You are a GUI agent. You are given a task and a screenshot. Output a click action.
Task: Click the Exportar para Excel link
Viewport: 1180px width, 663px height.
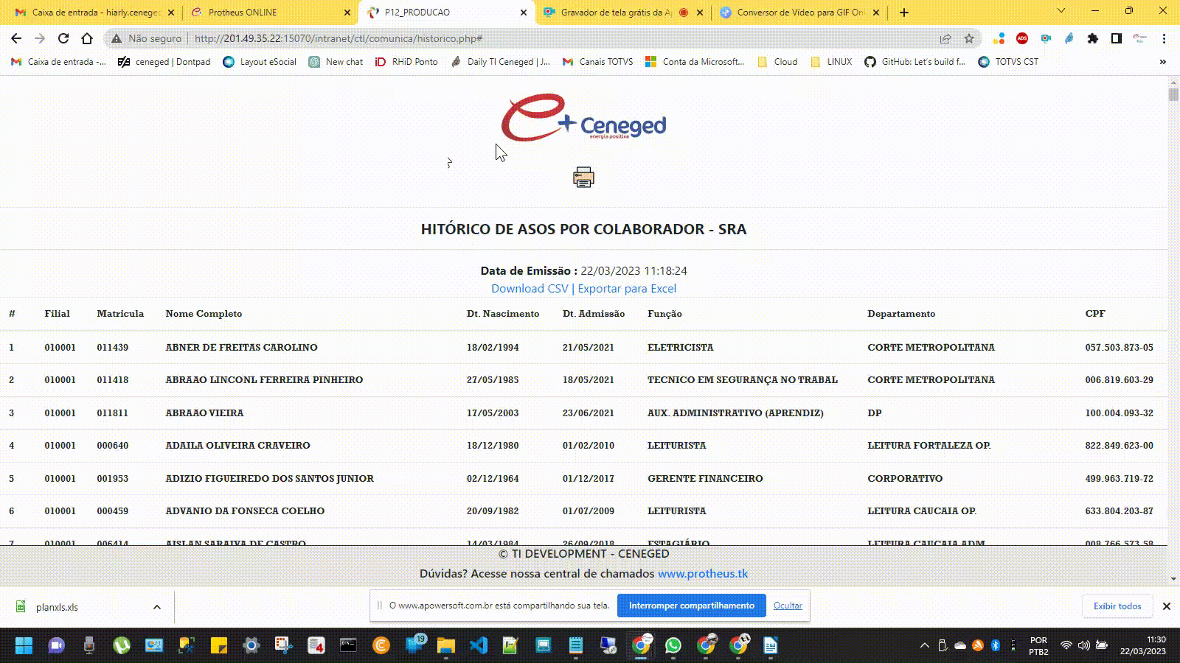[x=627, y=289]
